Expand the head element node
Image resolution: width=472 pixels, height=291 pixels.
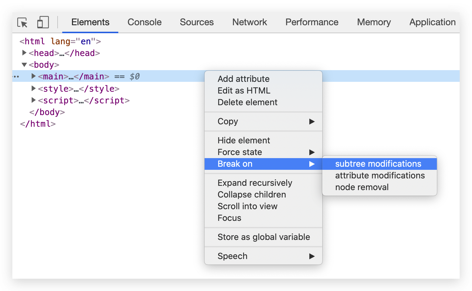[x=24, y=53]
